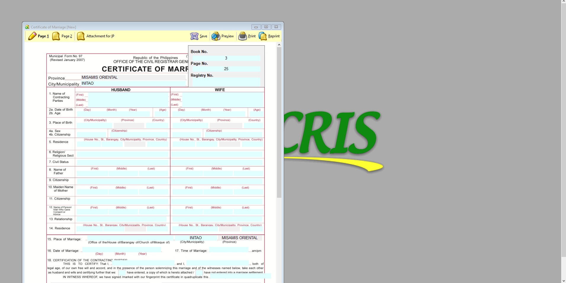566x283 pixels.
Task: Click the main window scrollbar's up arrow
Action: pyautogui.click(x=564, y=2)
